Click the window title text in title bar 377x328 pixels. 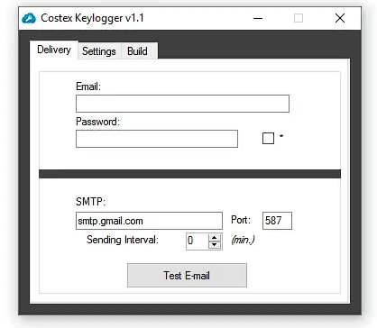92,18
